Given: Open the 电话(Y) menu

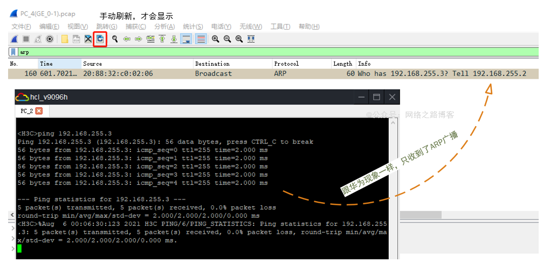Looking at the screenshot, I should tap(221, 26).
